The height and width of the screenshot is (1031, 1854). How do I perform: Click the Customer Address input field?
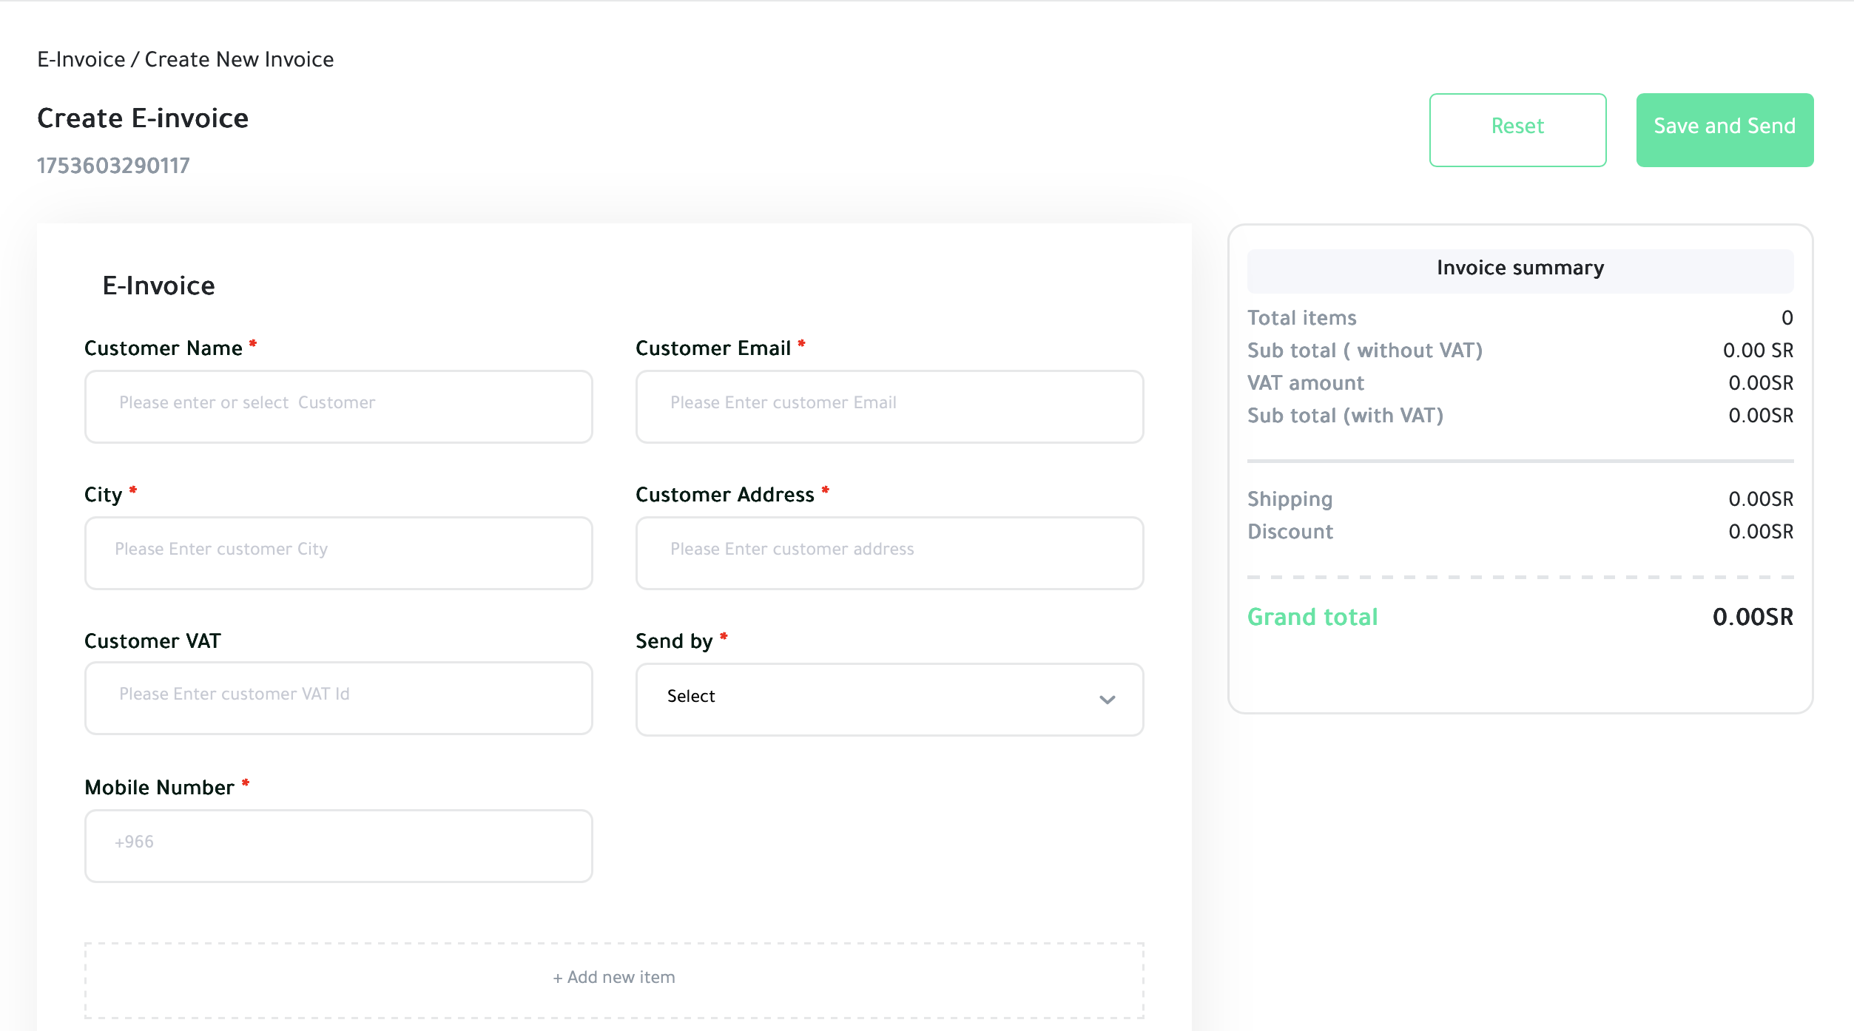click(889, 552)
